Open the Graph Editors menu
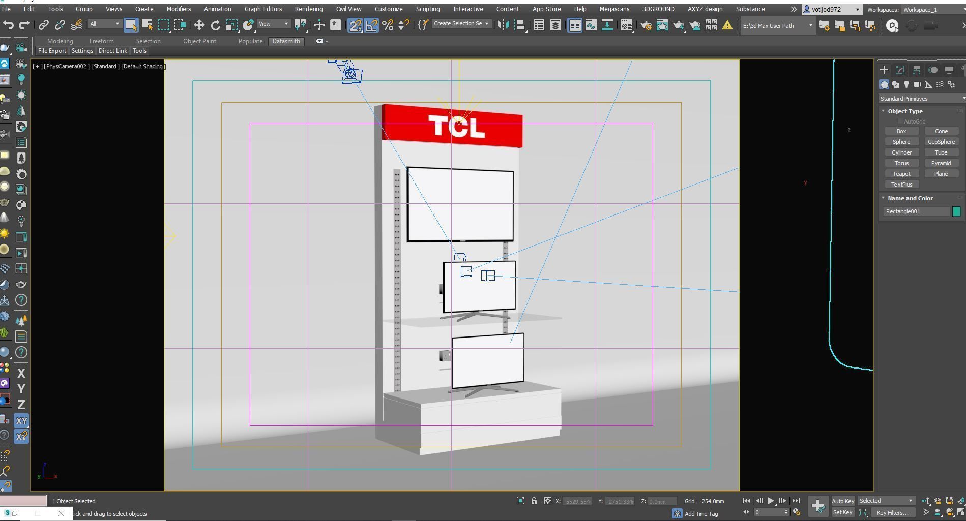The image size is (966, 521). [263, 9]
